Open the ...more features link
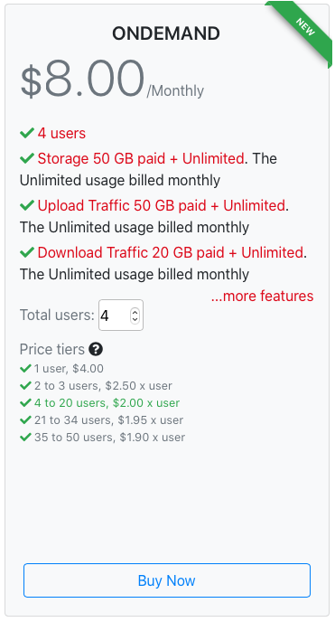This screenshot has height=622, width=335. tap(262, 296)
